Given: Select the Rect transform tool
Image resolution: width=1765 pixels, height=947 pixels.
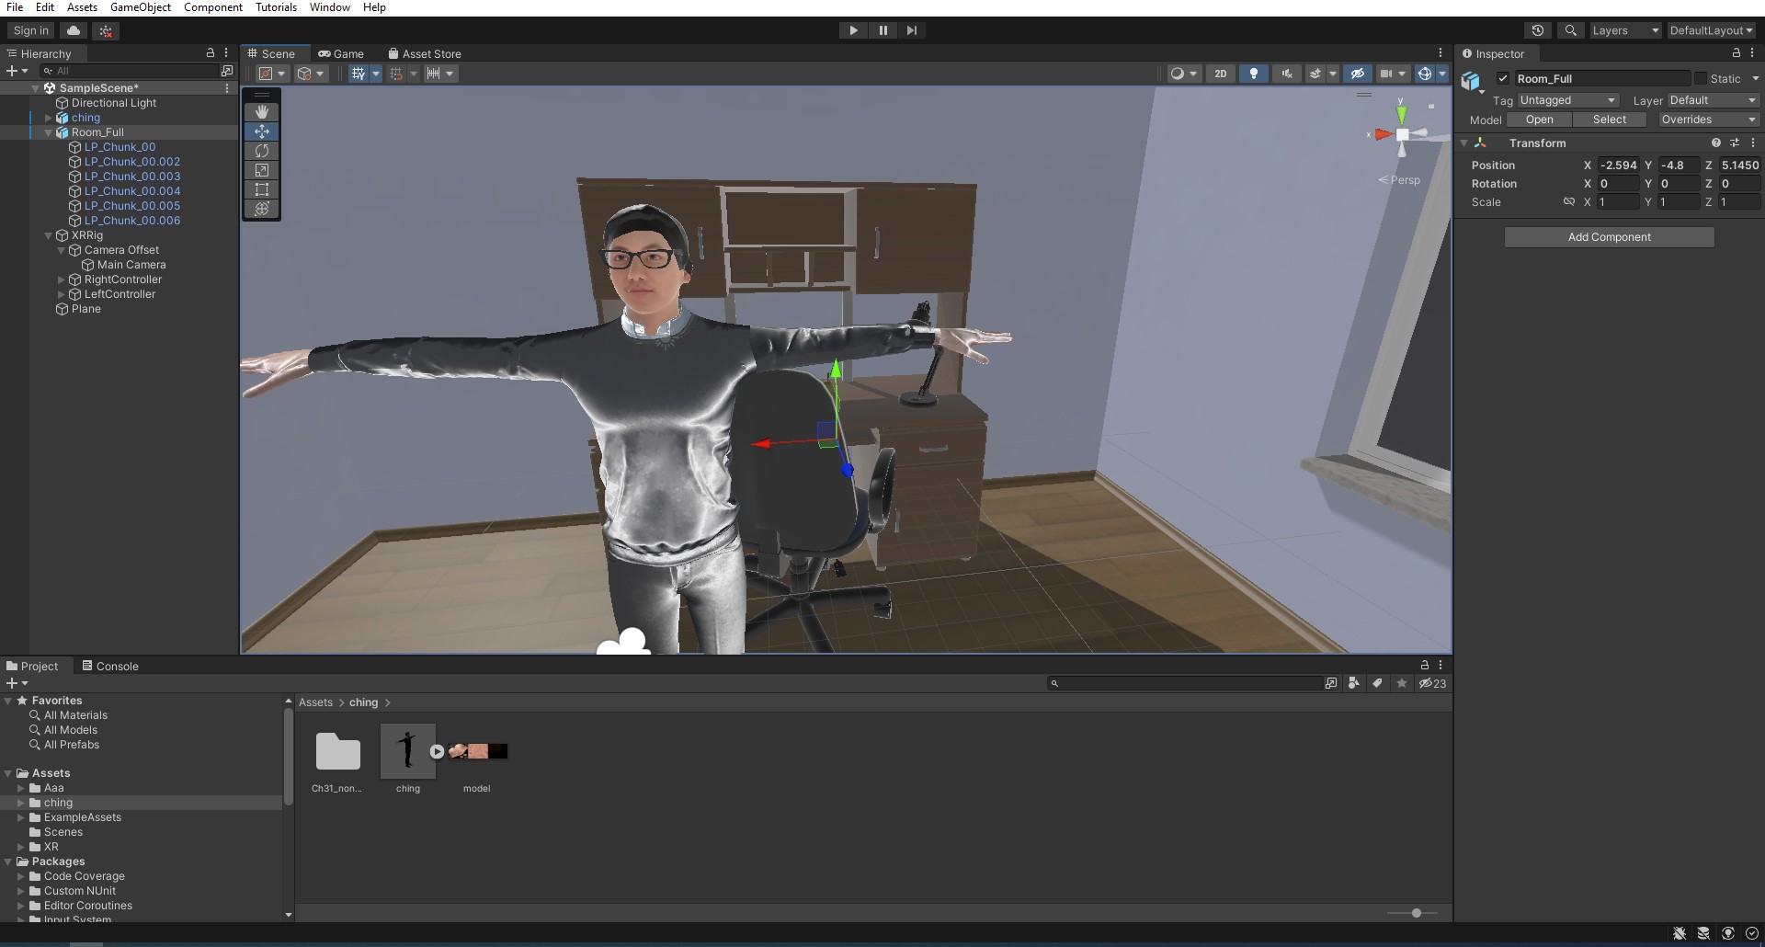Looking at the screenshot, I should point(262,189).
